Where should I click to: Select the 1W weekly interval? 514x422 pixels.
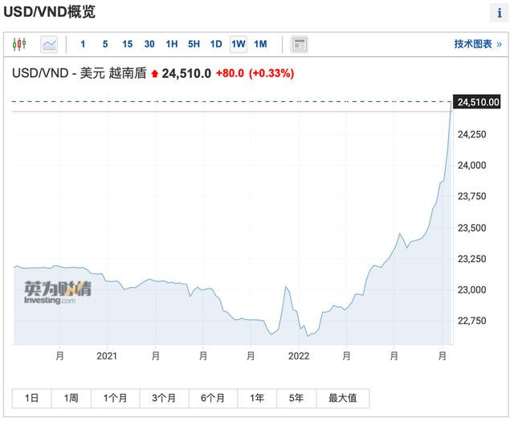(238, 44)
